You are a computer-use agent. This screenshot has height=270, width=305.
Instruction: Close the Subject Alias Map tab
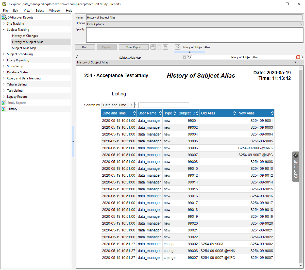(184, 57)
